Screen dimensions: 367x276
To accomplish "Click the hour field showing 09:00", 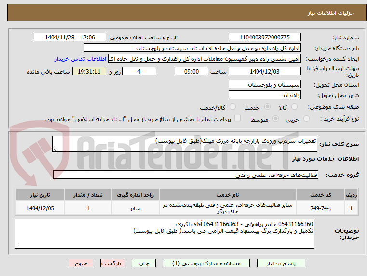I will tap(191, 71).
